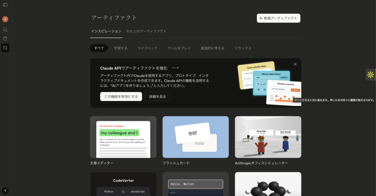Filter by リラックス category
Screen dimensions: 376x196
(243, 48)
